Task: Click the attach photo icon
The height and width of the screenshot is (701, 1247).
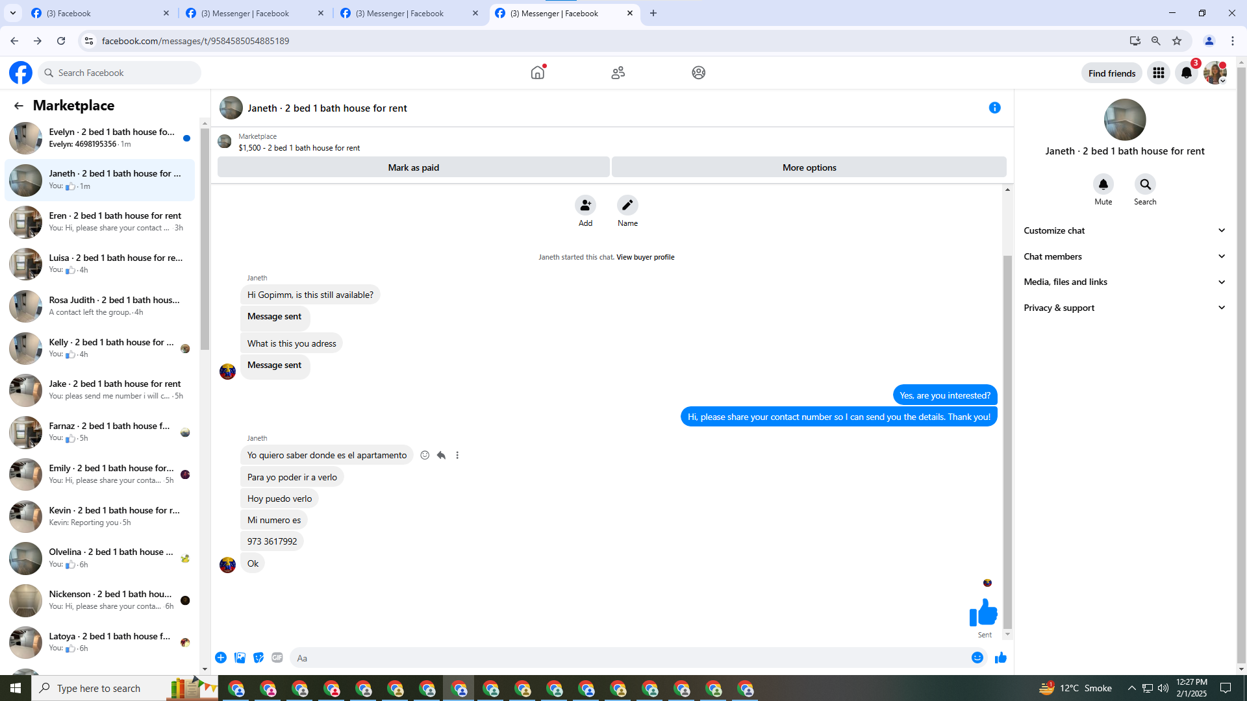Action: tap(240, 658)
